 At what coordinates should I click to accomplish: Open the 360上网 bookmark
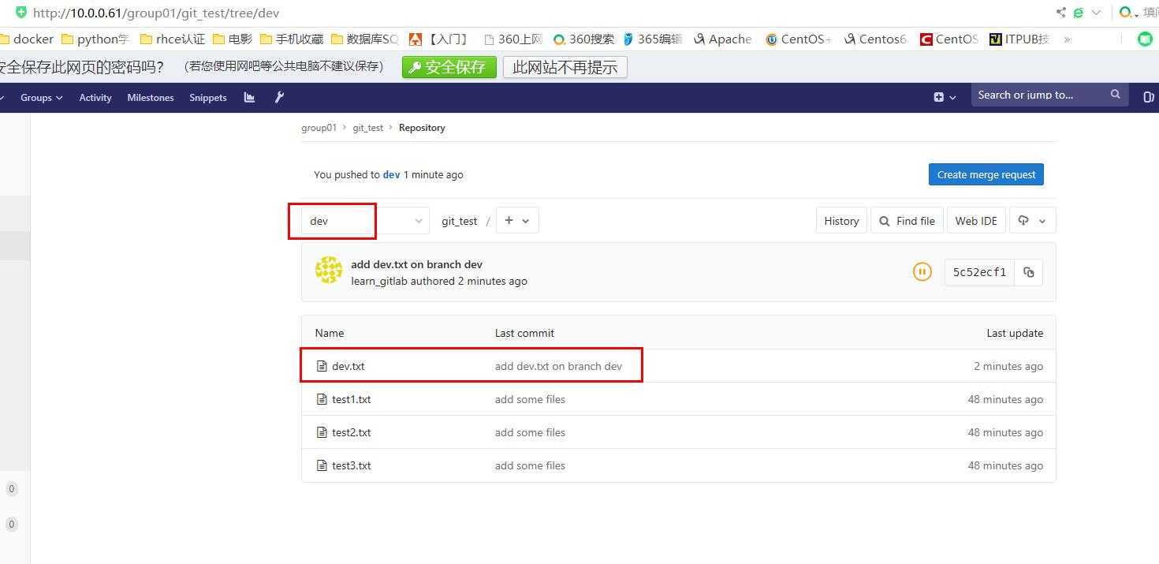pyautogui.click(x=513, y=39)
